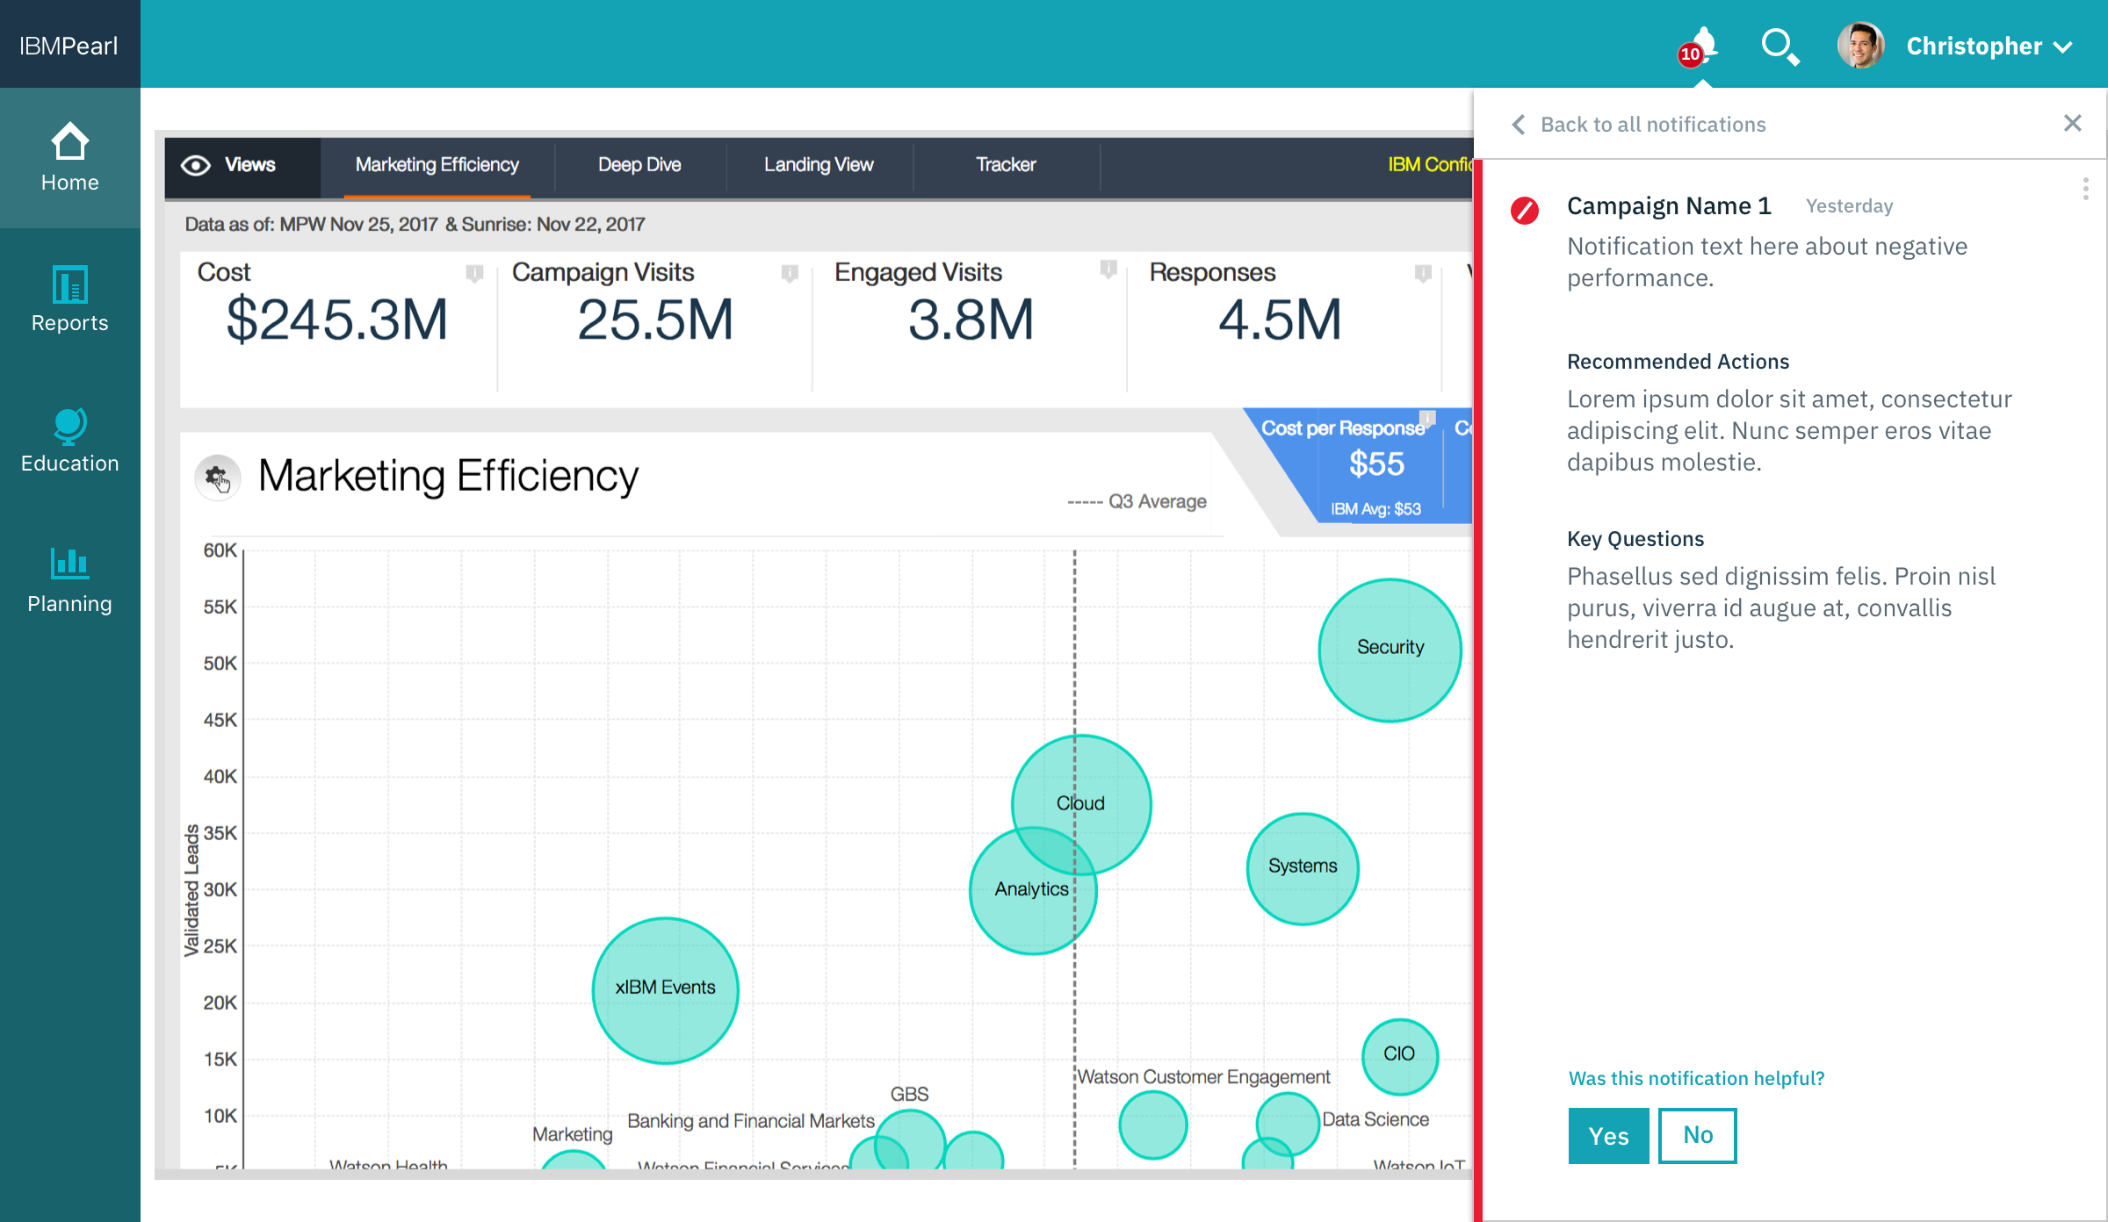Click the Engaged Visits comment icon

tap(1108, 270)
